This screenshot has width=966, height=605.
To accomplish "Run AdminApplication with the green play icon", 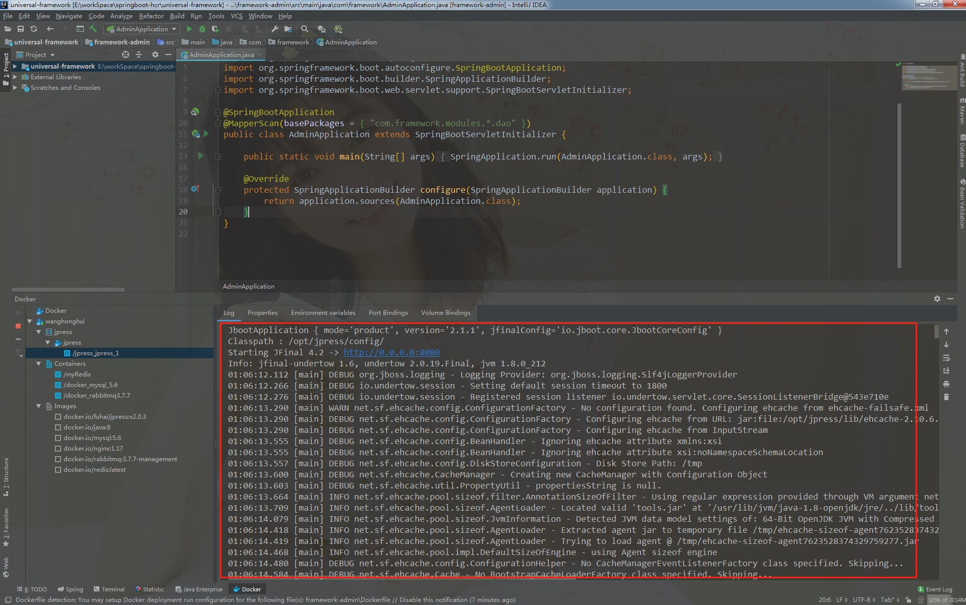I will point(189,29).
